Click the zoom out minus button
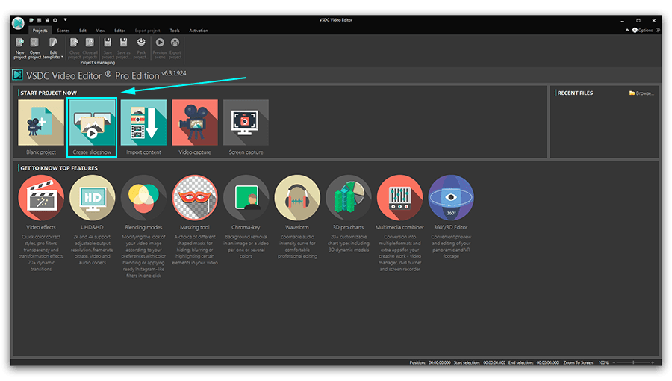The height and width of the screenshot is (381, 672). pos(614,362)
